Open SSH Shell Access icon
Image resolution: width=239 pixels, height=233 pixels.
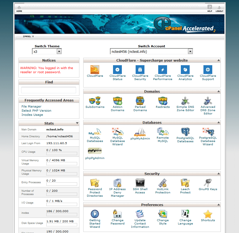click(x=140, y=183)
